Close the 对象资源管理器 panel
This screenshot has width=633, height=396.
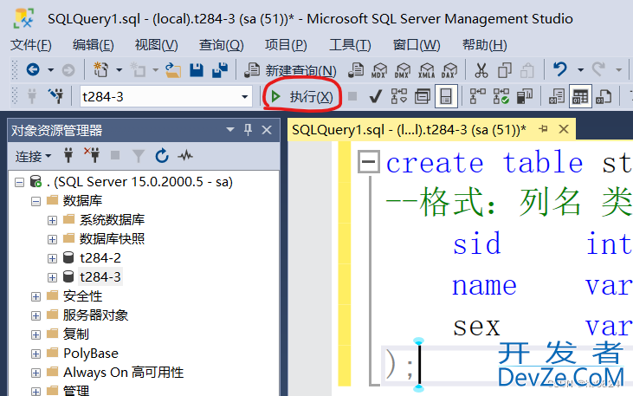(267, 130)
